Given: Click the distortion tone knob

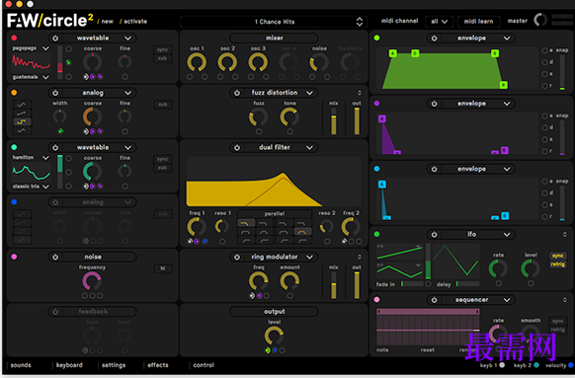Looking at the screenshot, I should (x=289, y=117).
